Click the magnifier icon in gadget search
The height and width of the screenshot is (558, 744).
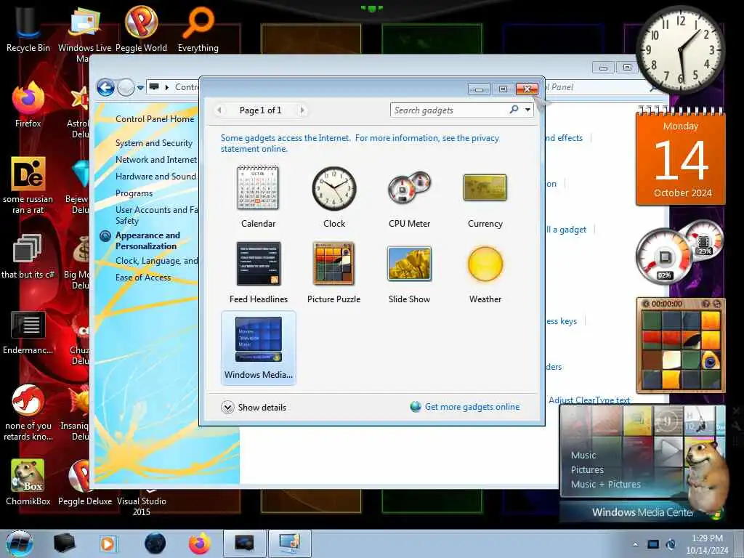[514, 110]
